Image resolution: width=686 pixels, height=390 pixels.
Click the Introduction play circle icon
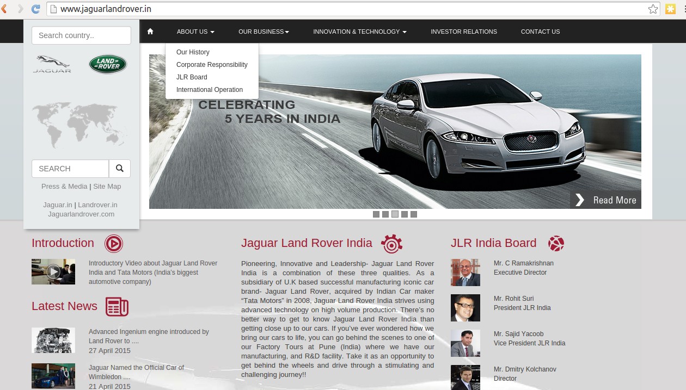[114, 244]
